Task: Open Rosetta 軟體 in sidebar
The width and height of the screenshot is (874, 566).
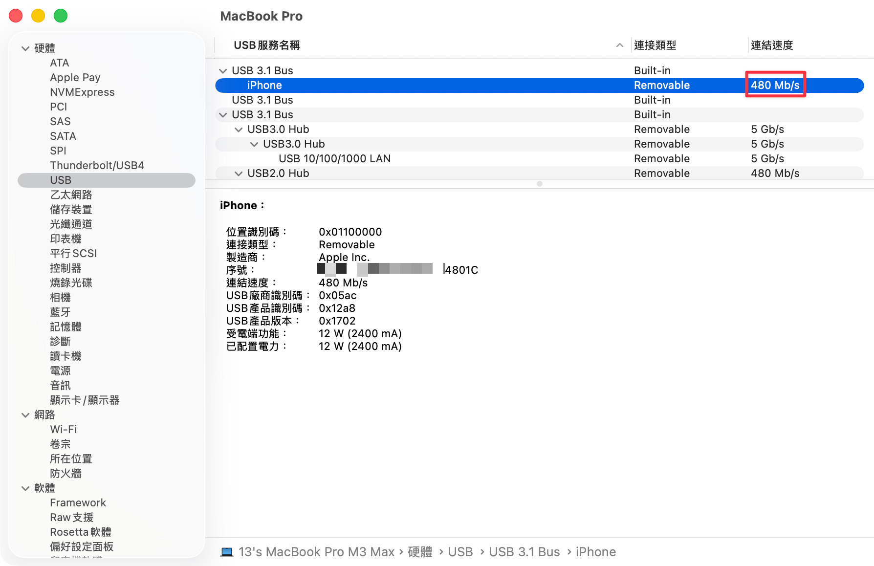Action: click(x=81, y=532)
